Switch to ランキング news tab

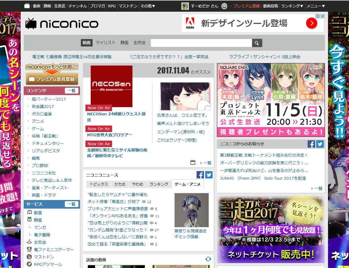(x=159, y=184)
